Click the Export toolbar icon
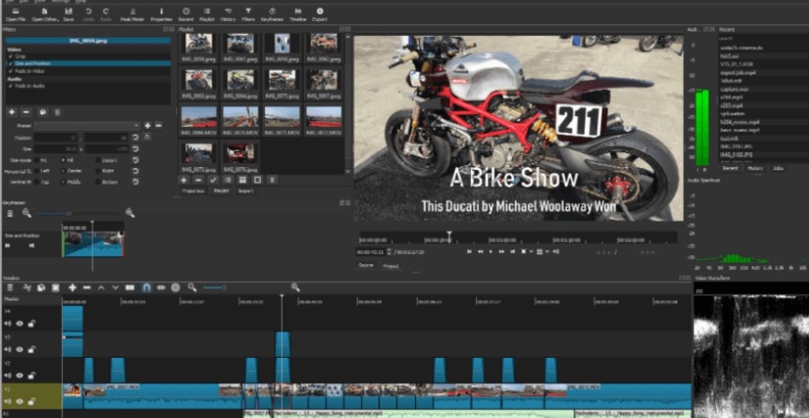The image size is (809, 418). 320,12
